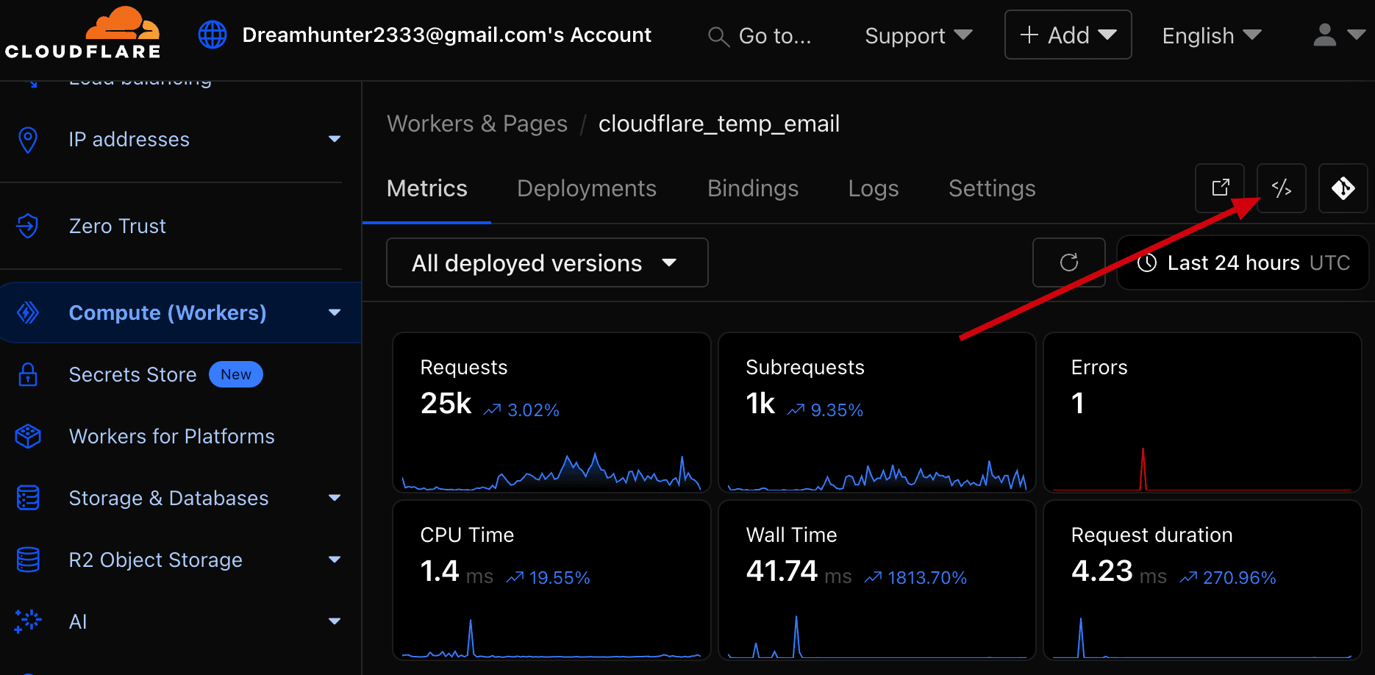Open the All deployed versions dropdown
This screenshot has height=675, width=1375.
(546, 262)
